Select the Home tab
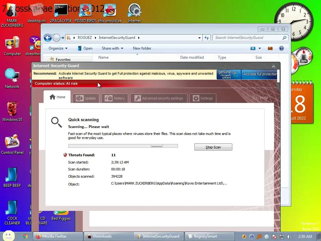The width and height of the screenshot is (321, 241). click(x=57, y=97)
